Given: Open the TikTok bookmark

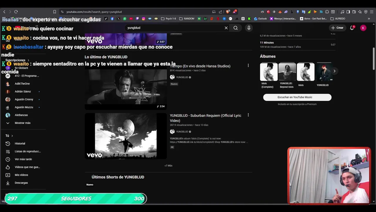Looking at the screenshot, I should [x=106, y=19].
